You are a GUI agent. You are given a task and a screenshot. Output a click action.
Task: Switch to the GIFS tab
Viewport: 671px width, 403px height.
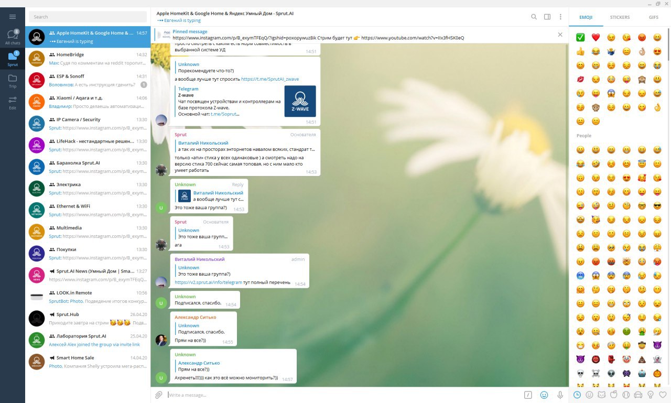click(654, 17)
